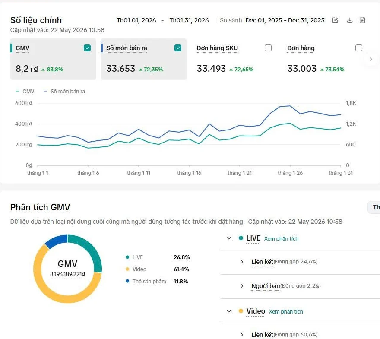Expand the Người bán row

click(x=242, y=286)
